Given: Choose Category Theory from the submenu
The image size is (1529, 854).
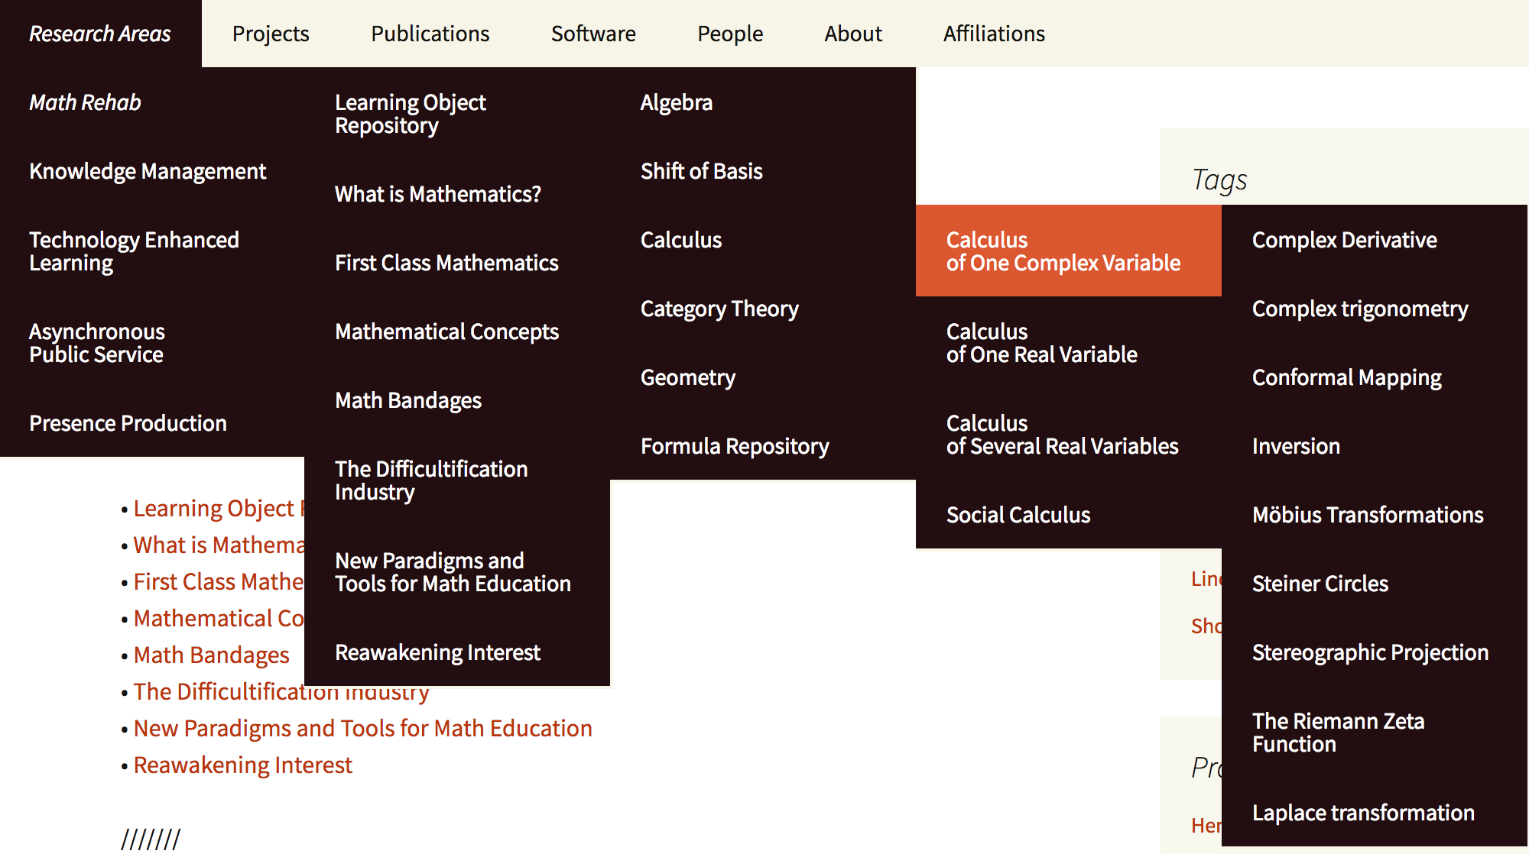Looking at the screenshot, I should pos(719,309).
